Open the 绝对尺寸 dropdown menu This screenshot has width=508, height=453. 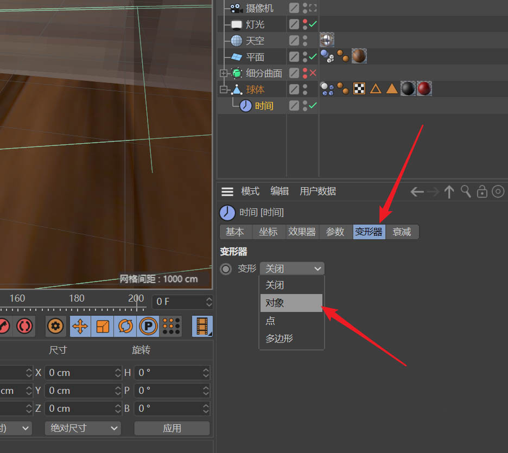pos(82,428)
